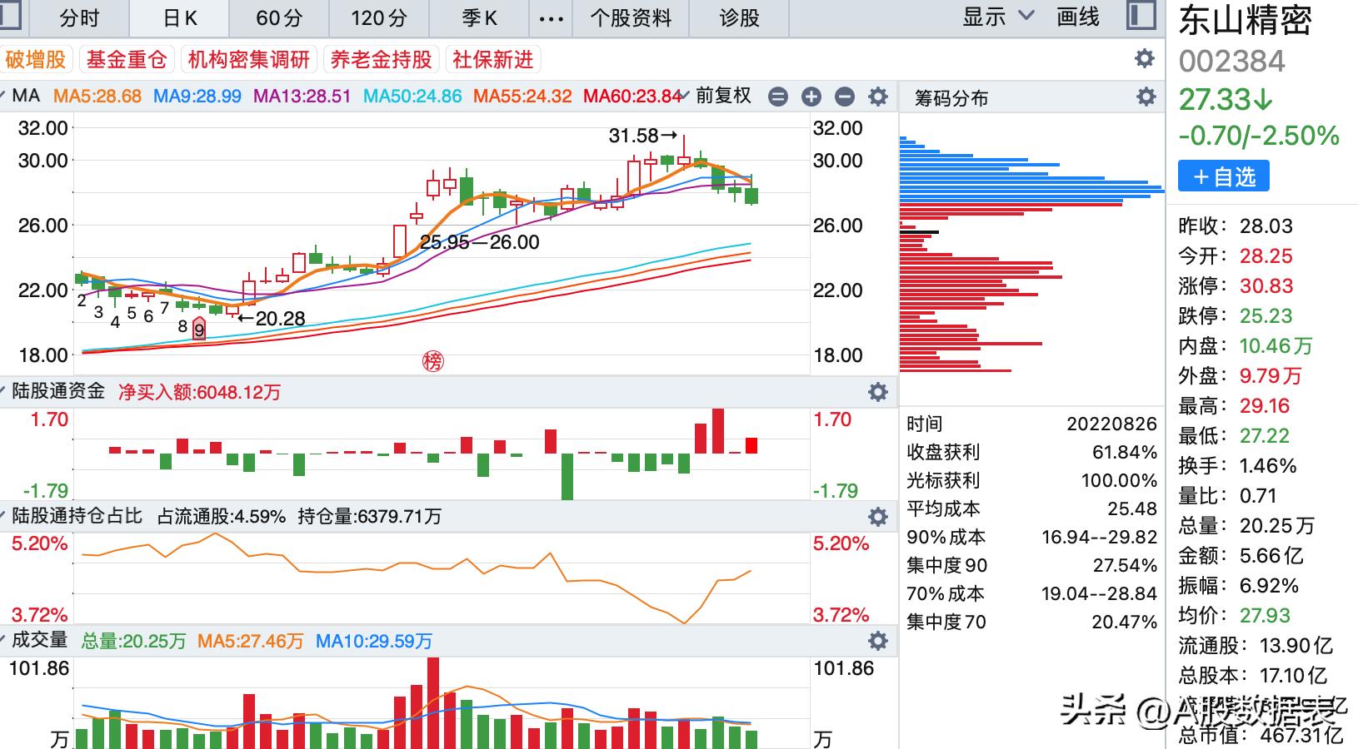Open K-line chart settings gear
Viewport: 1358px width, 749px height.
click(x=878, y=97)
